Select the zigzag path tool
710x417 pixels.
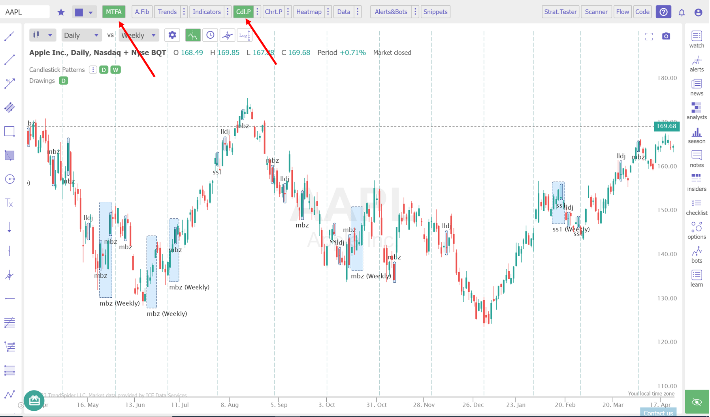(x=9, y=394)
